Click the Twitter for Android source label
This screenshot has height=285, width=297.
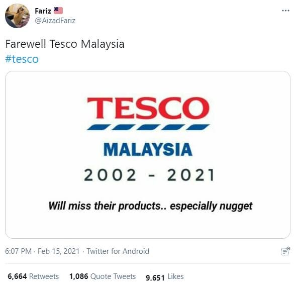tap(118, 251)
